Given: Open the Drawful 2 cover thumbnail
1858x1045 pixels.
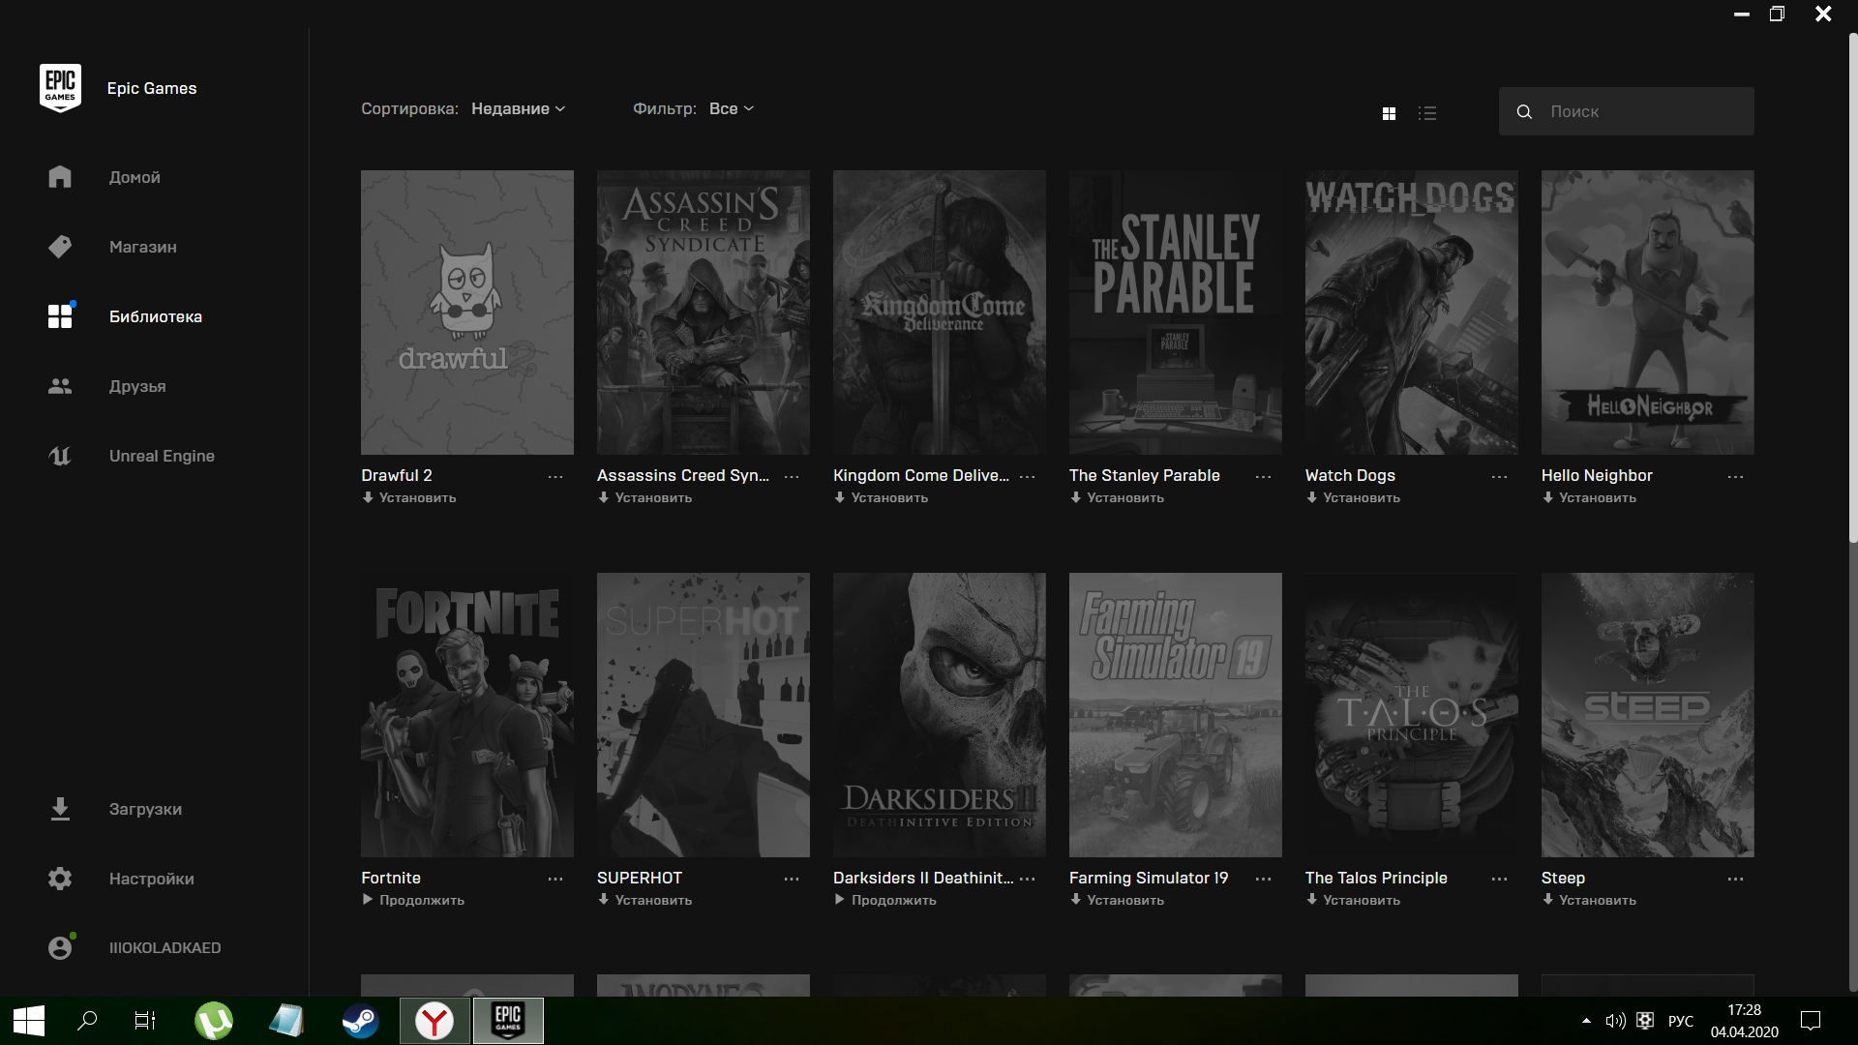Looking at the screenshot, I should [467, 313].
